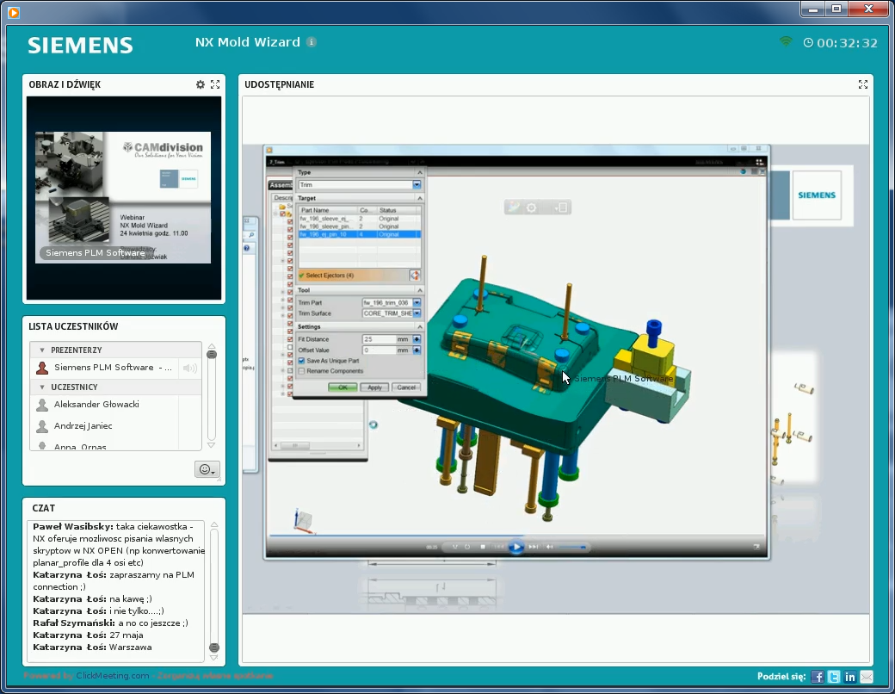Image resolution: width=895 pixels, height=694 pixels.
Task: Click the gear icon in the NX view toolbar
Action: (x=532, y=208)
